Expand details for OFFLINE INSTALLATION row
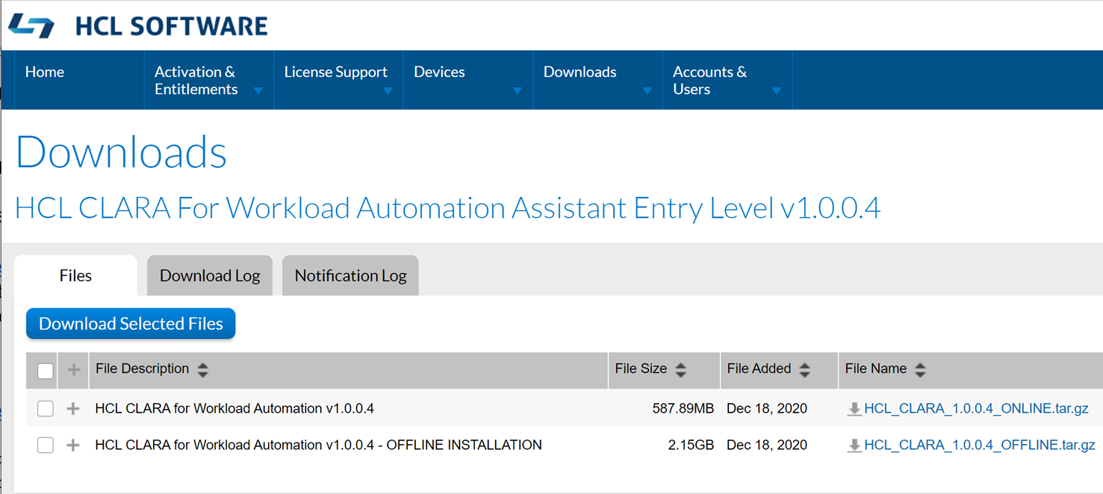This screenshot has width=1103, height=494. click(x=73, y=445)
